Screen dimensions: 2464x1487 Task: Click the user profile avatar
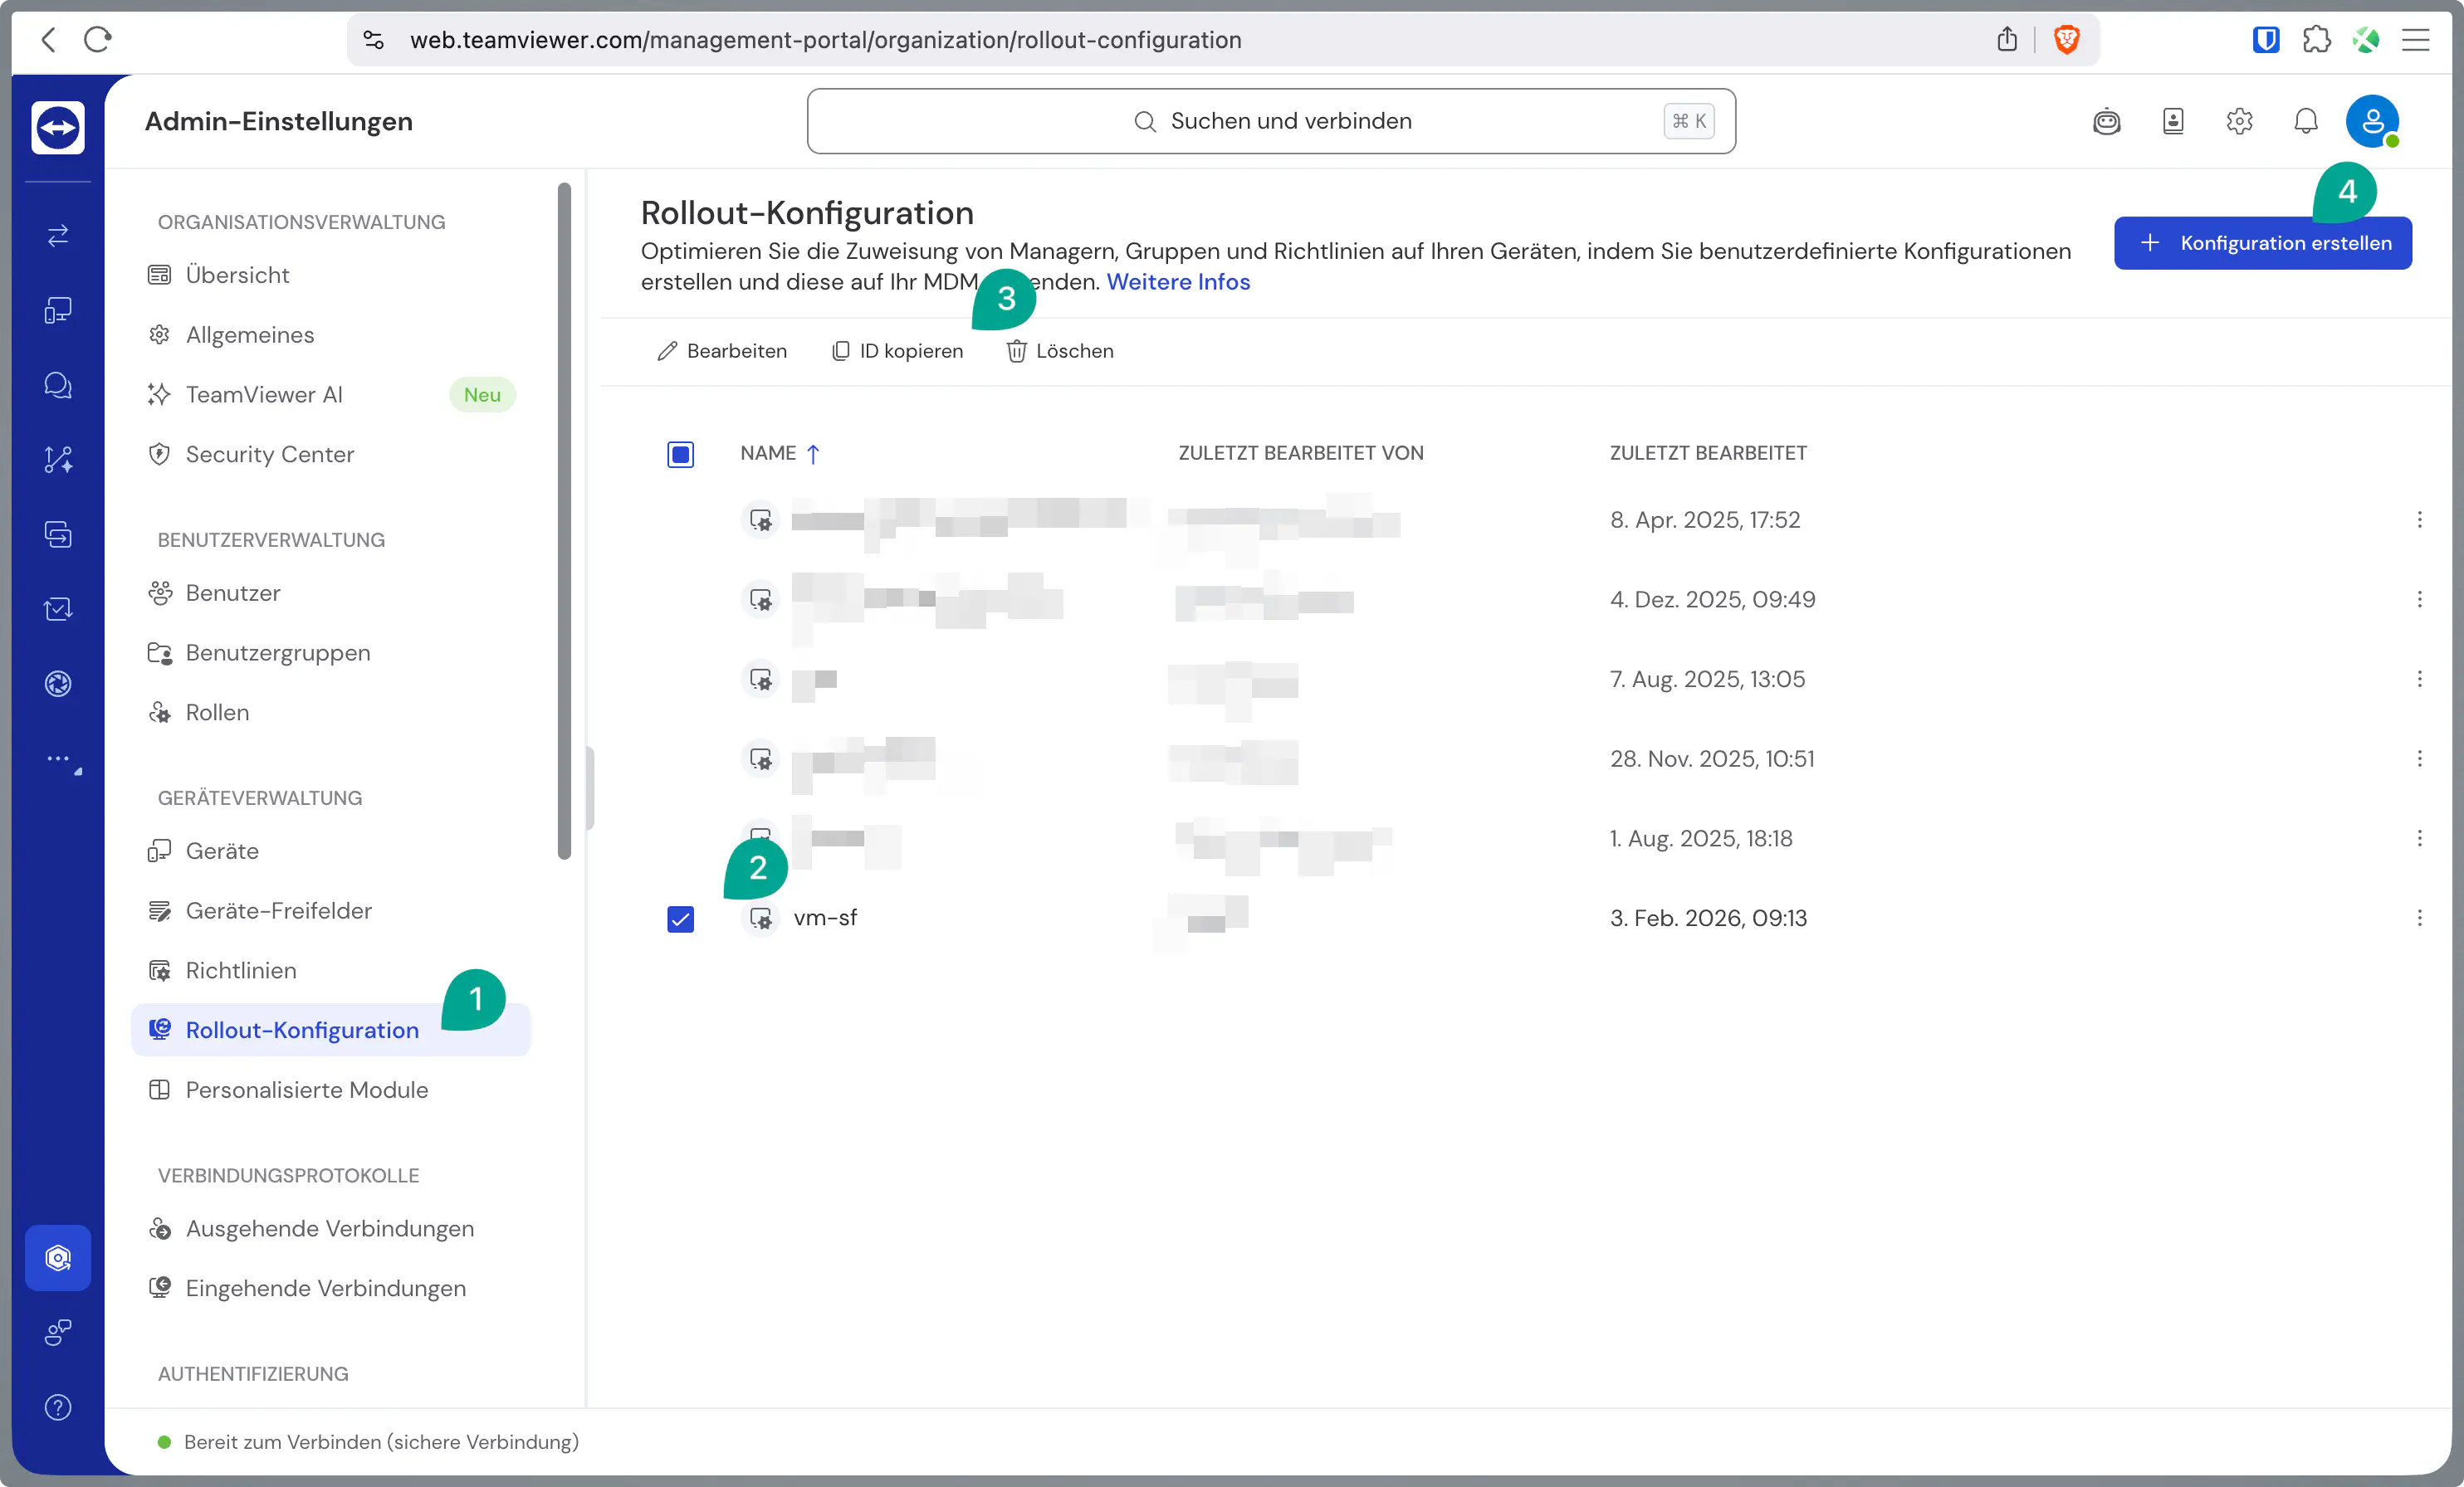click(2371, 121)
